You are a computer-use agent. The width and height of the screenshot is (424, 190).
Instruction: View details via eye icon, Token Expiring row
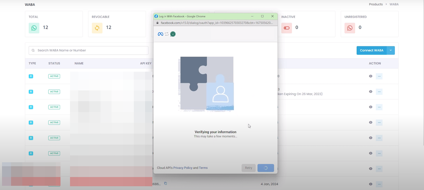pos(371,92)
